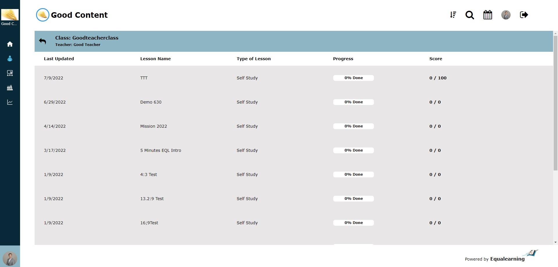Click the vertical scrollbar thumb

[x=555, y=103]
